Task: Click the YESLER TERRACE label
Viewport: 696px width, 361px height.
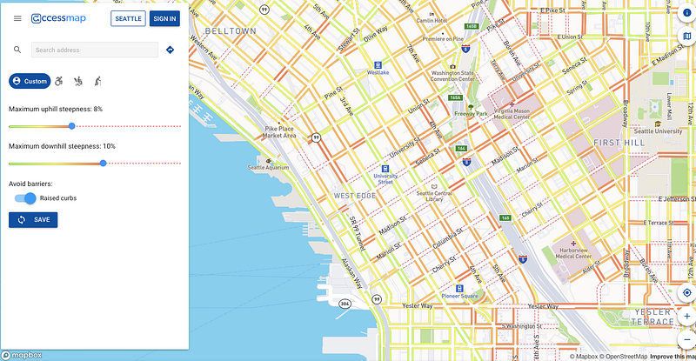Action: (652, 317)
